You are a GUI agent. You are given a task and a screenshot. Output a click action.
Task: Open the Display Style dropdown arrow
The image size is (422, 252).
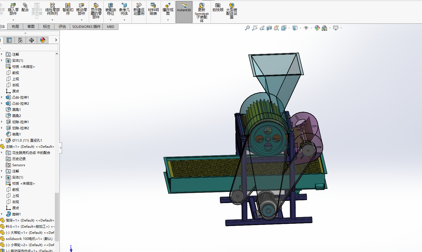[300, 28]
